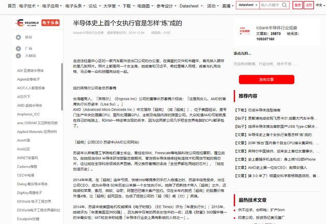Click the EEWORLD logo

coord(27,22)
